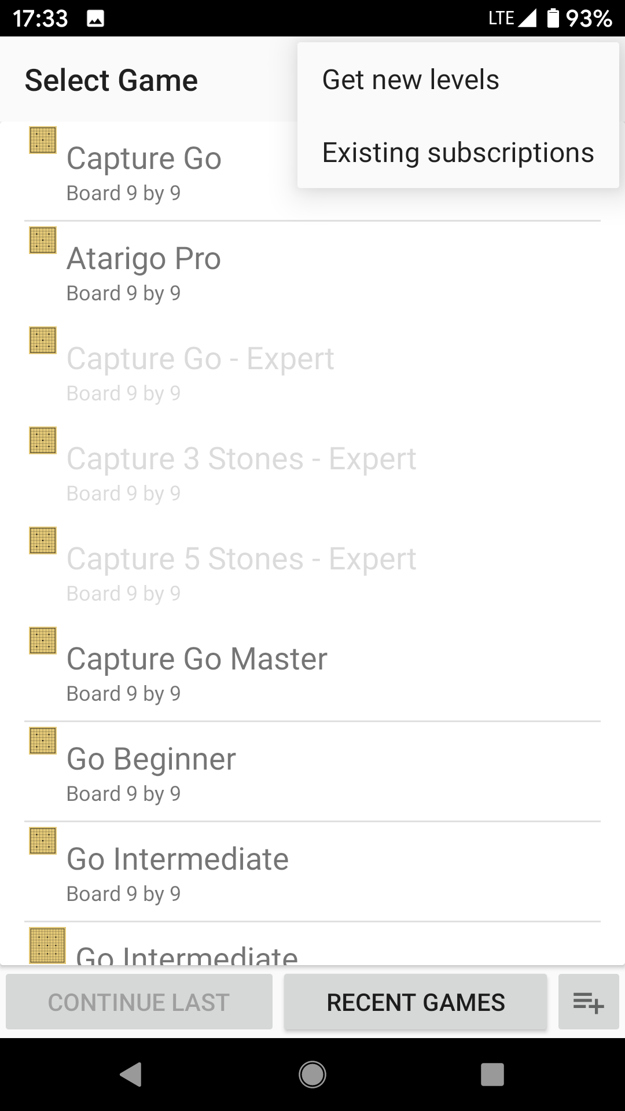The height and width of the screenshot is (1111, 625).
Task: Tap the board icon beside Capture Go
Action: 43,140
